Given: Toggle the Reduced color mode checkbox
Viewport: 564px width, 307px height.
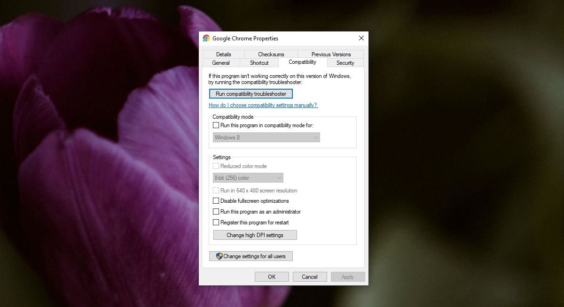Looking at the screenshot, I should coord(216,166).
